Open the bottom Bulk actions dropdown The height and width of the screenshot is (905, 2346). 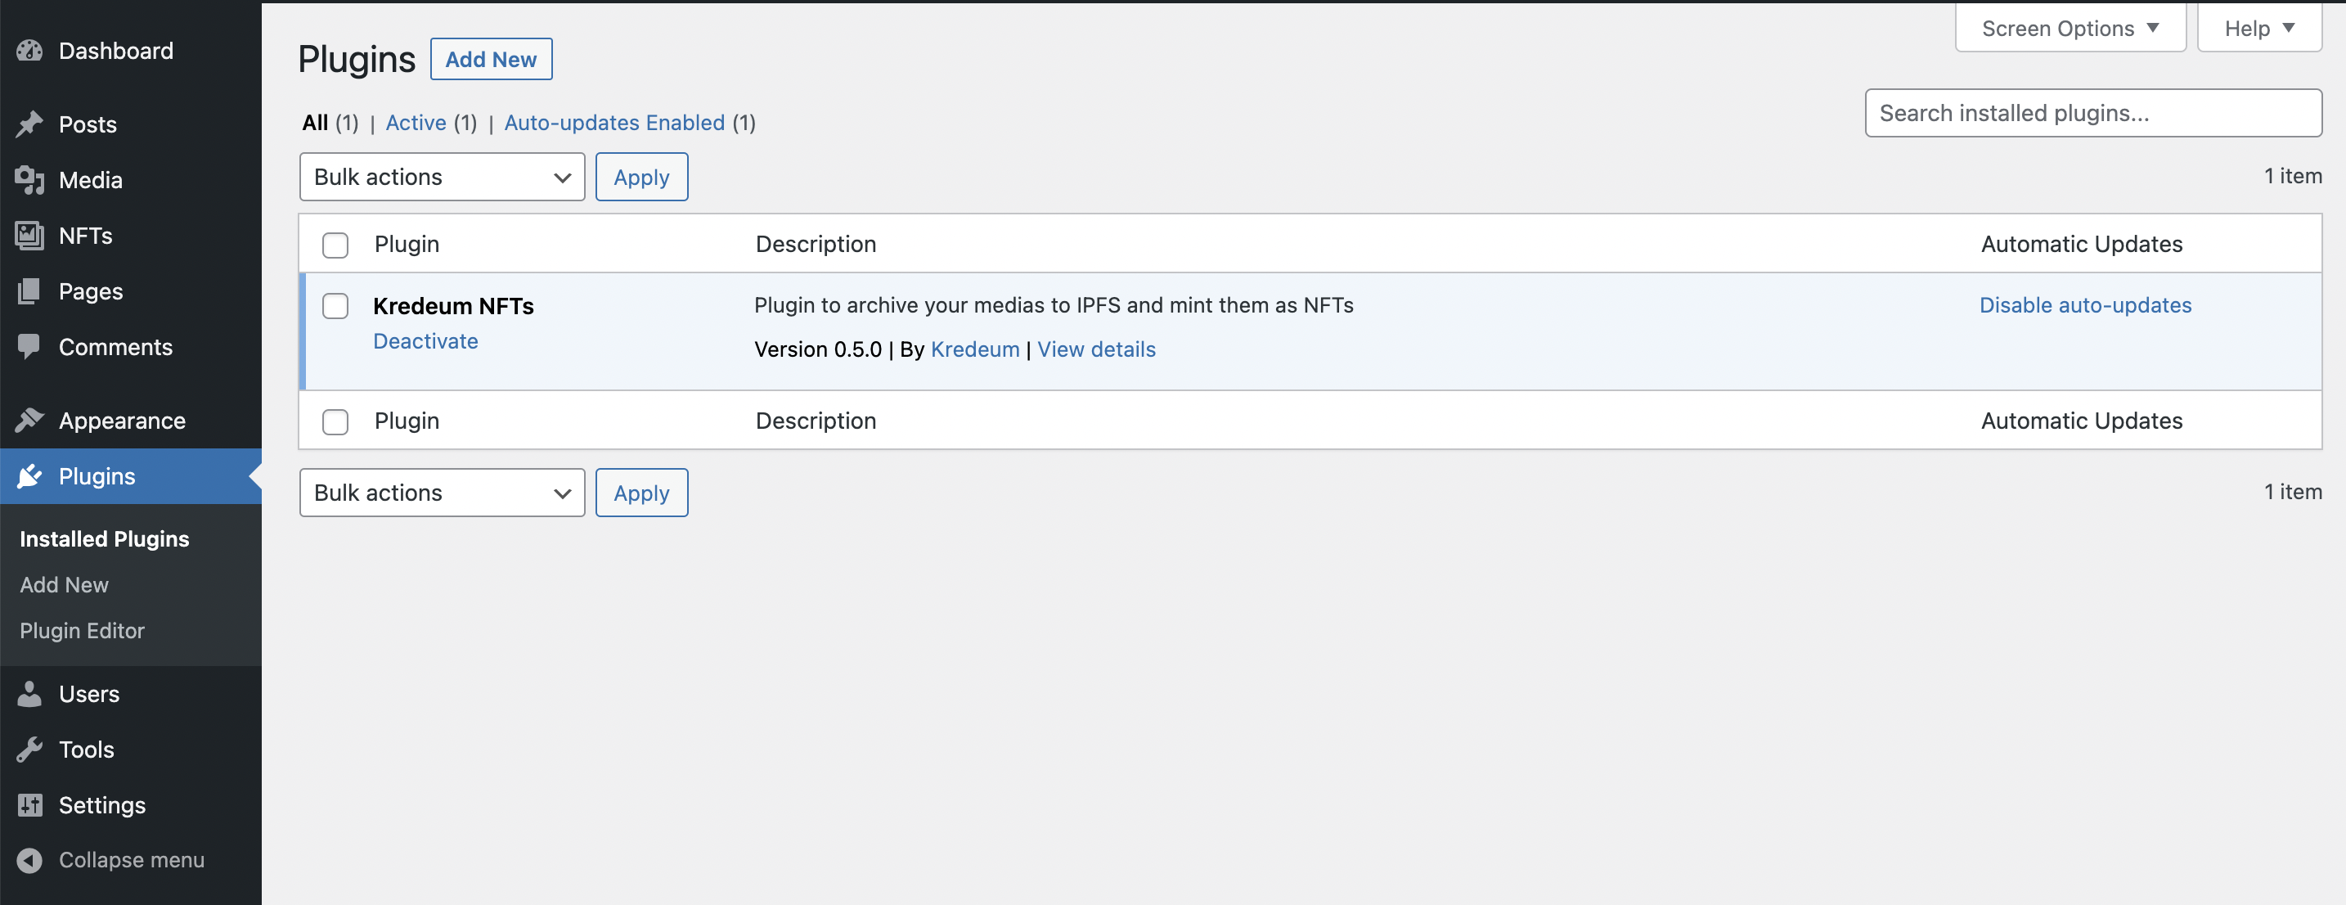[442, 493]
